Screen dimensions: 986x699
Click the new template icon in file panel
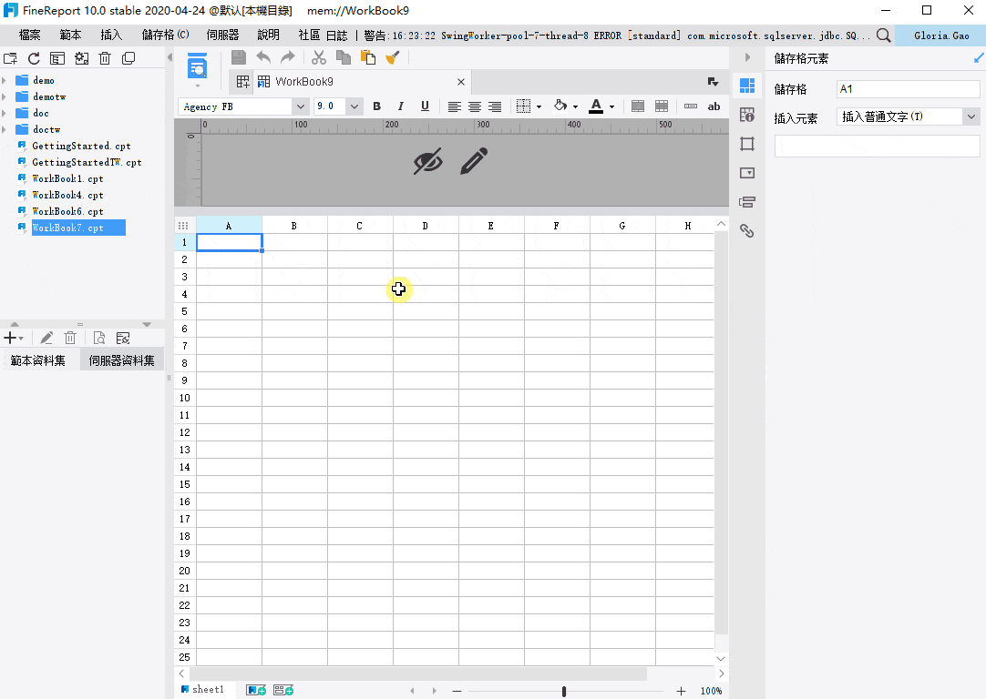10,58
